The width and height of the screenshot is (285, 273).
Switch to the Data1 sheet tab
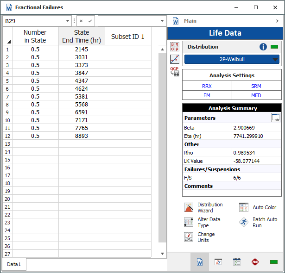[14, 264]
